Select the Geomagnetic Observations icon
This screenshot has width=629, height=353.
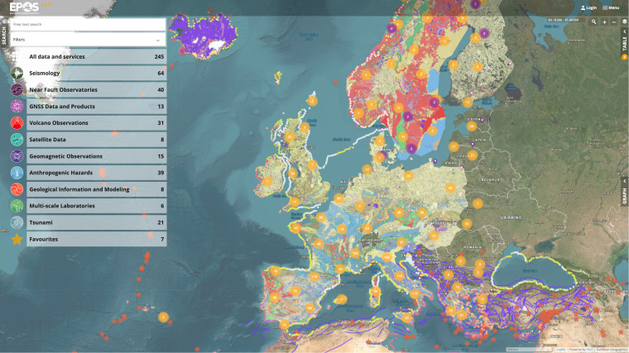[x=17, y=156]
